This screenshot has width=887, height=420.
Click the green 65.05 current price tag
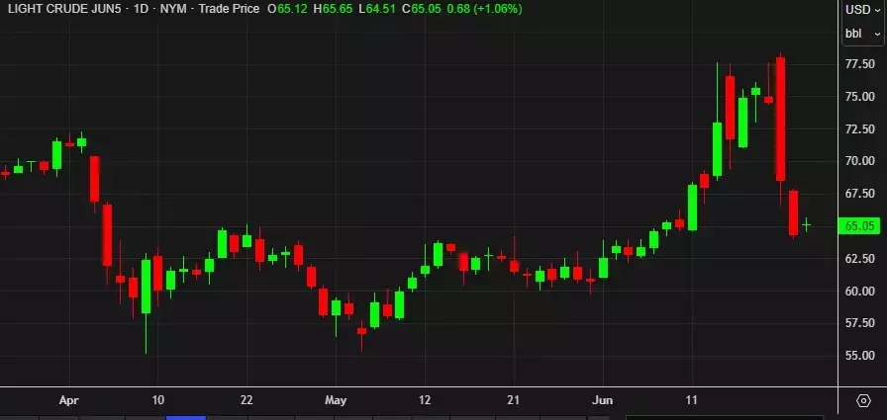[x=859, y=226]
